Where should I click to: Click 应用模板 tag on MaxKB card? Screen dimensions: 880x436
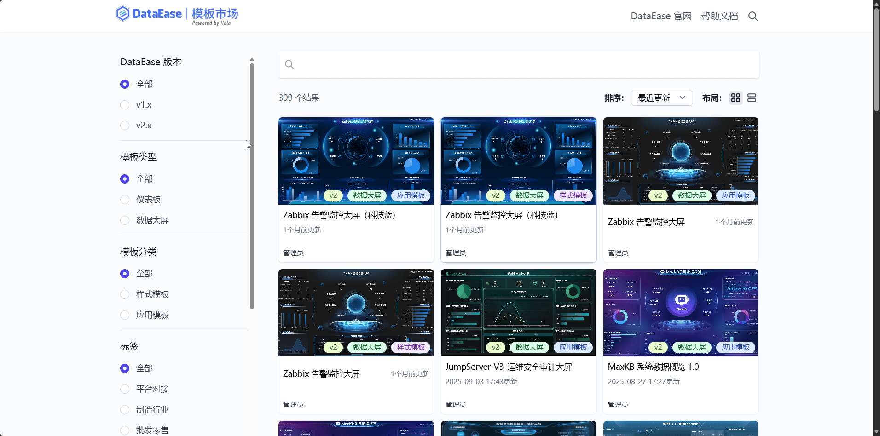[735, 347]
